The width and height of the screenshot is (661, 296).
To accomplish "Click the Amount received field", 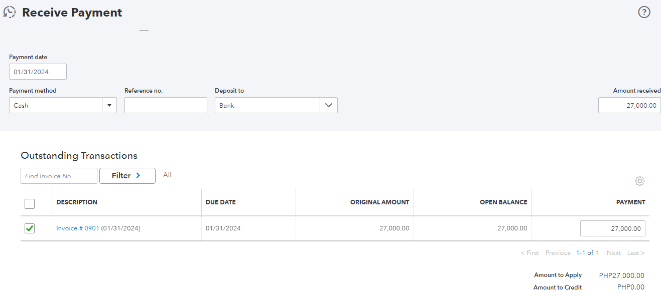I will 629,105.
